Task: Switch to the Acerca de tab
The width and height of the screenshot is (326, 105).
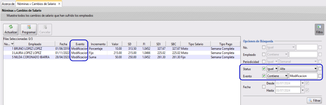Action: (x=8, y=4)
